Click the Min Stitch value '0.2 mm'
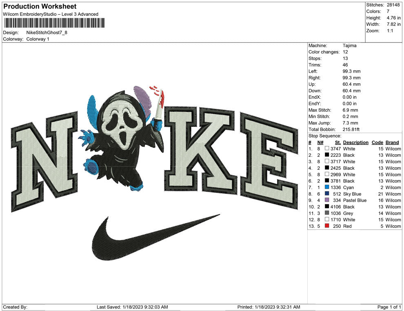404x311 pixels. [350, 116]
